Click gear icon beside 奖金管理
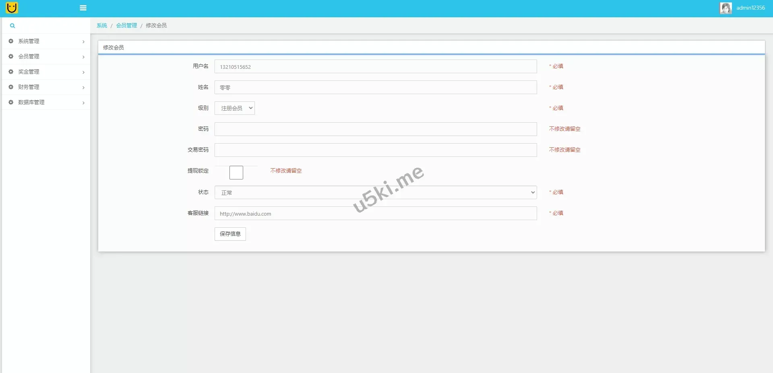Viewport: 773px width, 373px height. click(11, 72)
